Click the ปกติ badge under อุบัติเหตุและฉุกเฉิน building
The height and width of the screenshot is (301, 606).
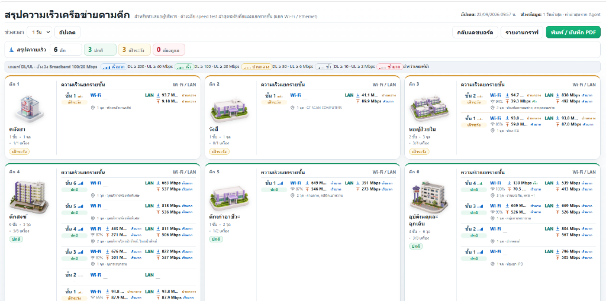(x=416, y=246)
